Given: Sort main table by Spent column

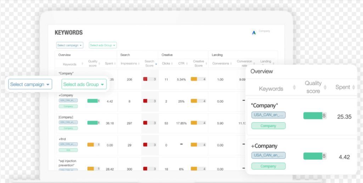Looking at the screenshot, I should click(x=115, y=63).
